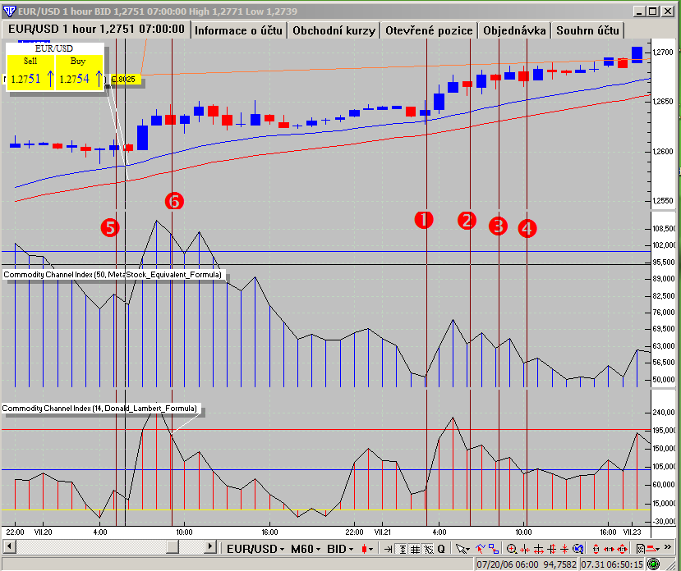The height and width of the screenshot is (571, 681).
Task: Click the compress vertically icon
Action: [x=564, y=549]
